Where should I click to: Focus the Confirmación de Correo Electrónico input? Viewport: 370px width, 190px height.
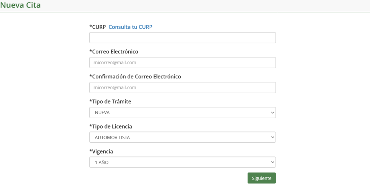(x=182, y=87)
